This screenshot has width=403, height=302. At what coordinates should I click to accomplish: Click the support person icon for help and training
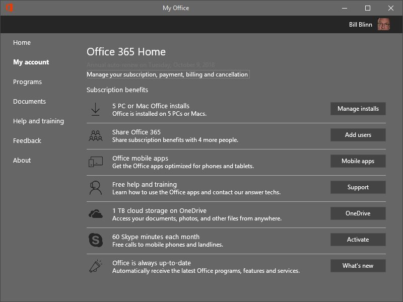95,188
